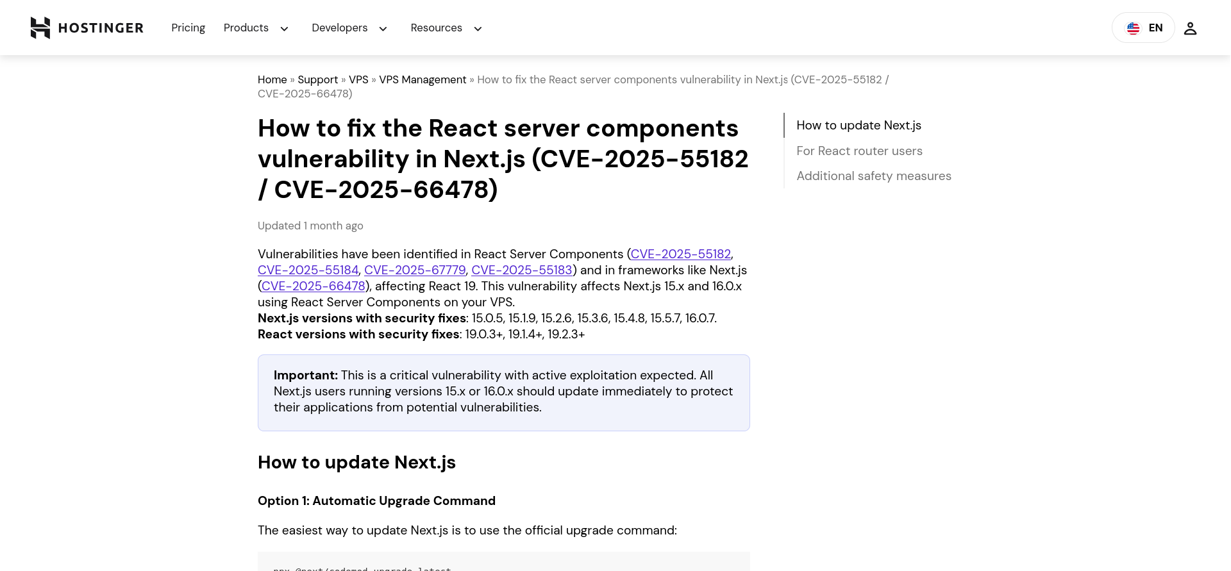
Task: Click 'React versions with security fixes' text
Action: point(358,334)
